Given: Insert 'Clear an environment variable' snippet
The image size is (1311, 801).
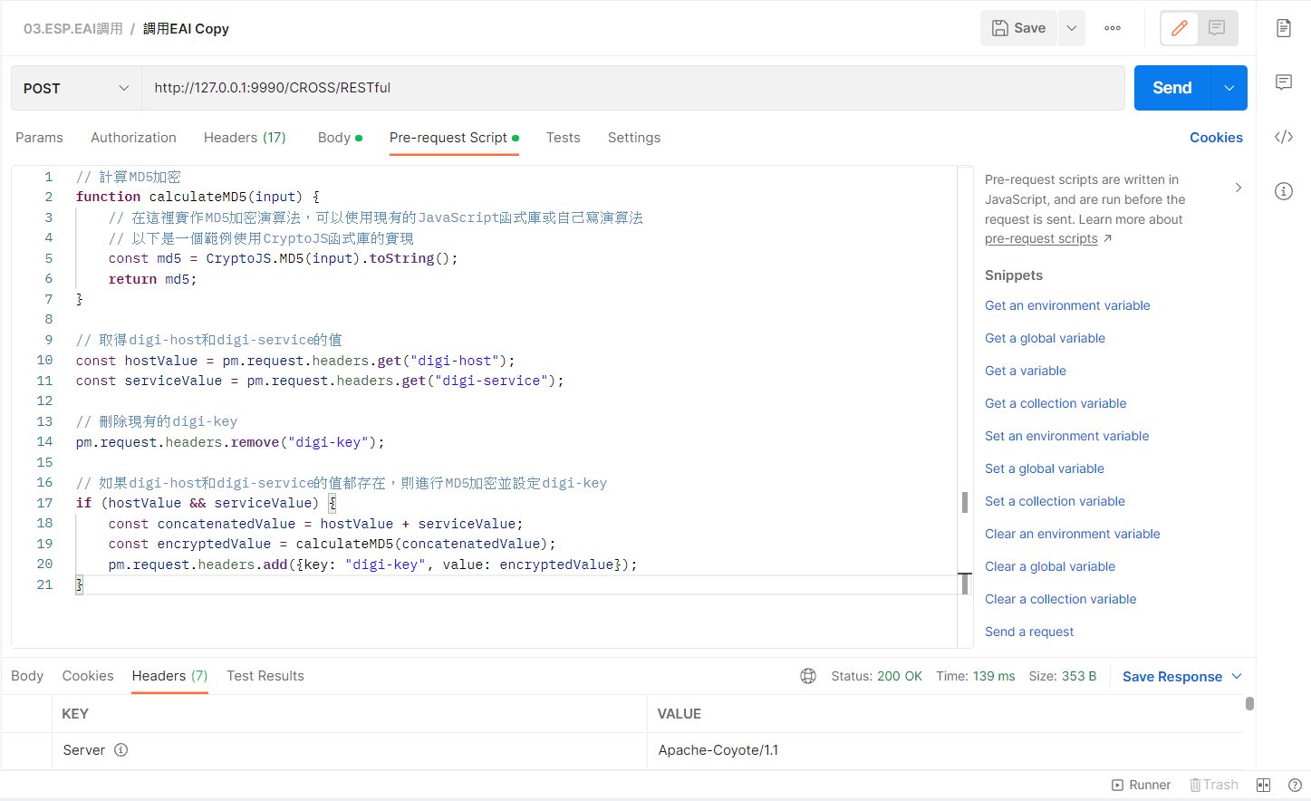Looking at the screenshot, I should coord(1072,534).
